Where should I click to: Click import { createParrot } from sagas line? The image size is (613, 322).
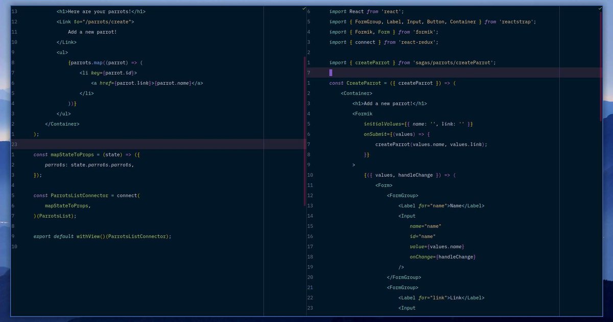tap(413, 62)
